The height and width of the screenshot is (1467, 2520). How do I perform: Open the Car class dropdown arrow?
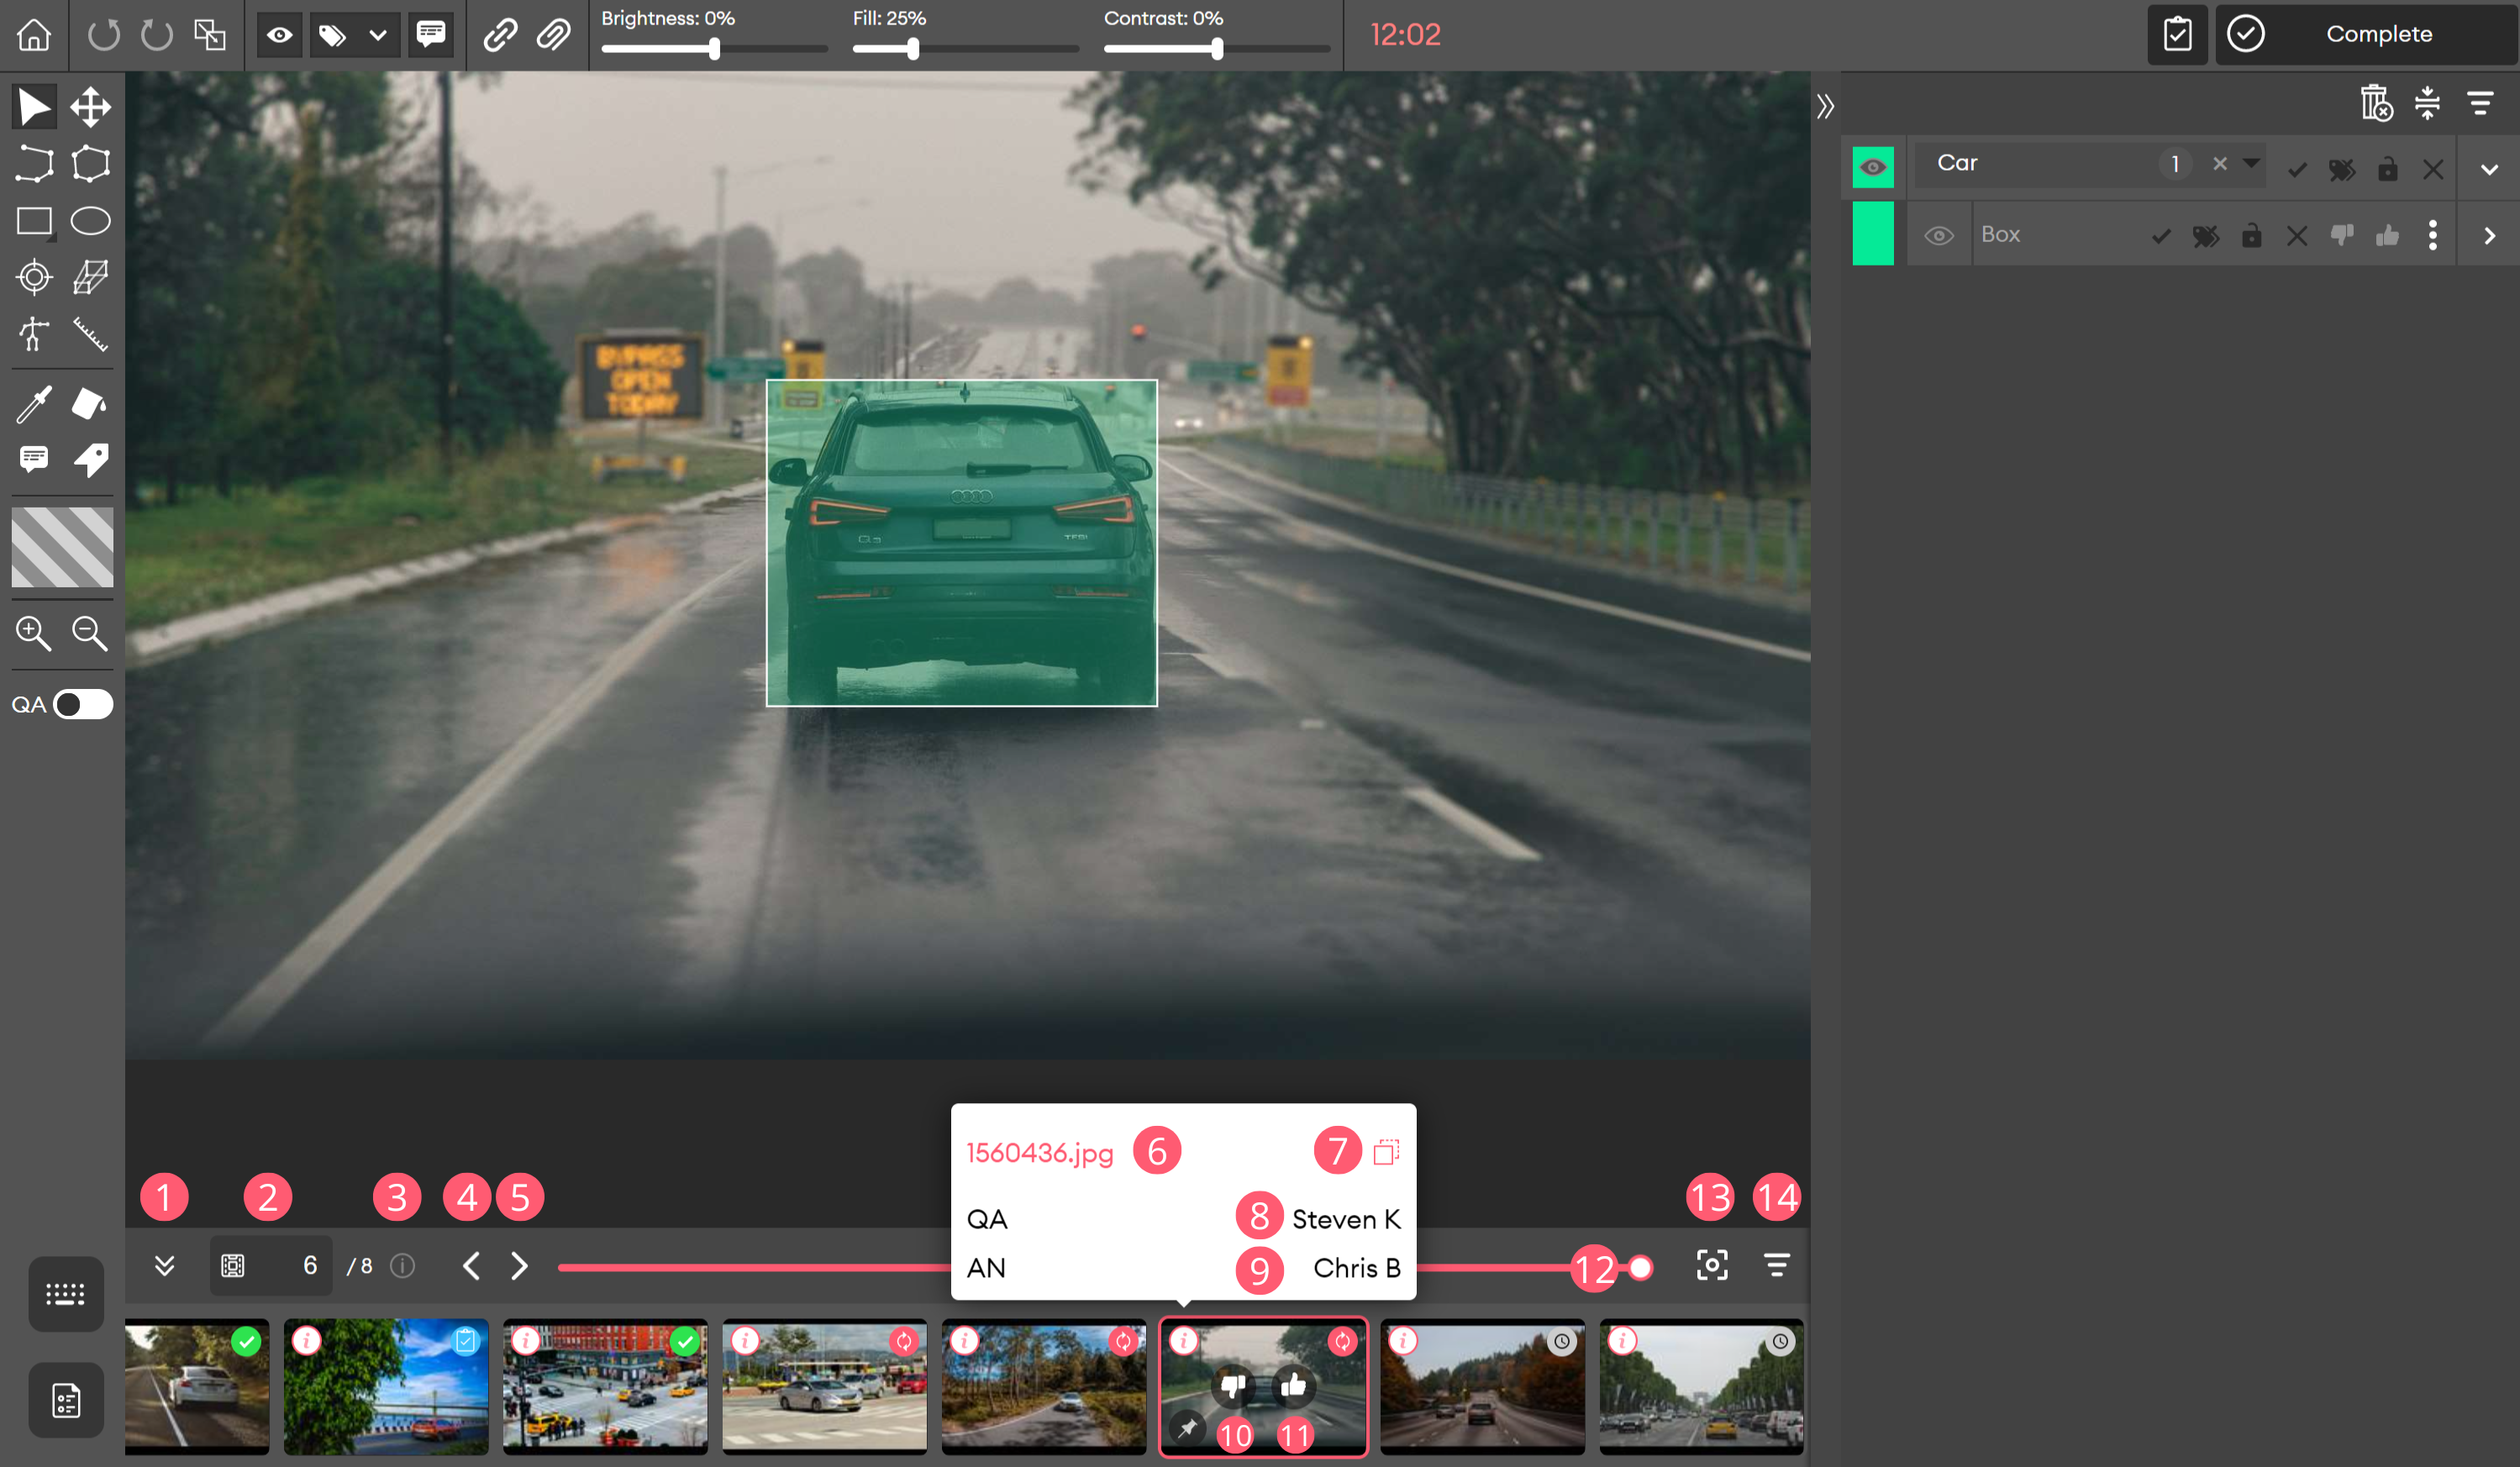click(x=2251, y=163)
